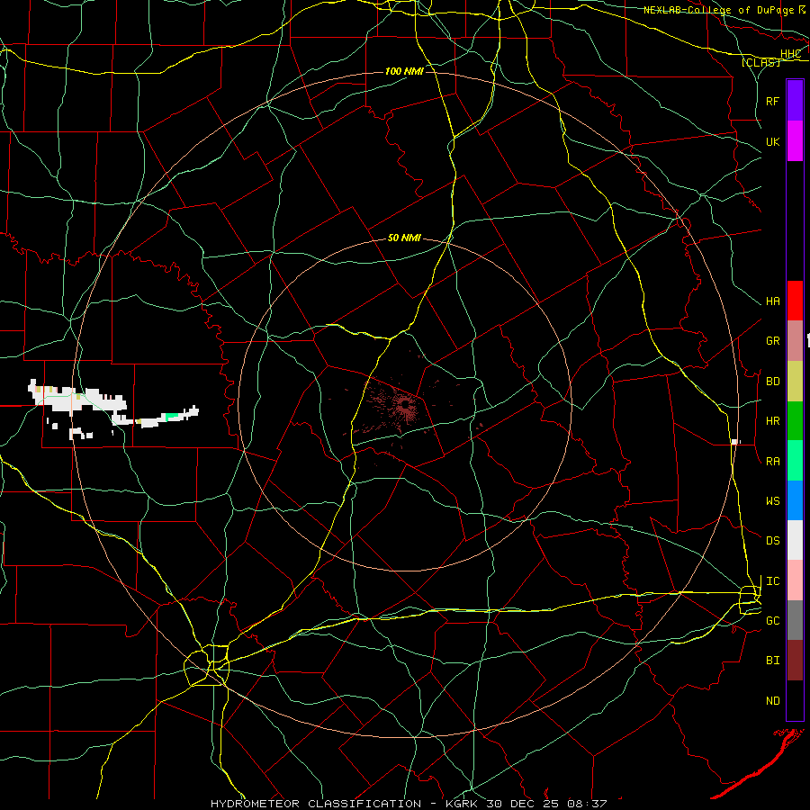810x810 pixels.
Task: Click the HR legend label
Action: pyautogui.click(x=772, y=421)
